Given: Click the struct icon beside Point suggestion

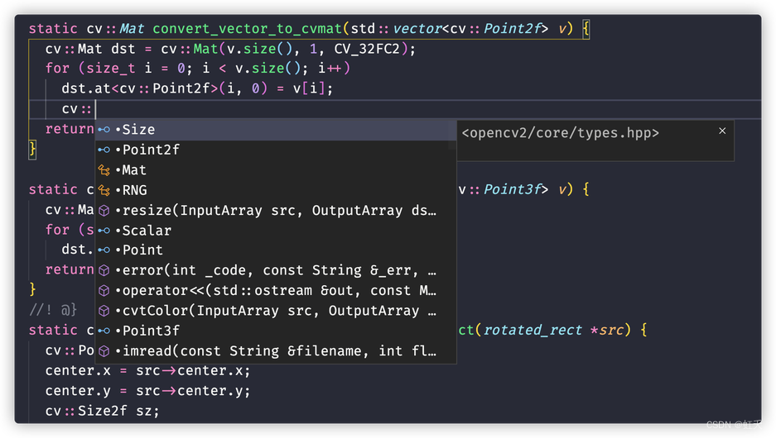Looking at the screenshot, I should click(104, 250).
